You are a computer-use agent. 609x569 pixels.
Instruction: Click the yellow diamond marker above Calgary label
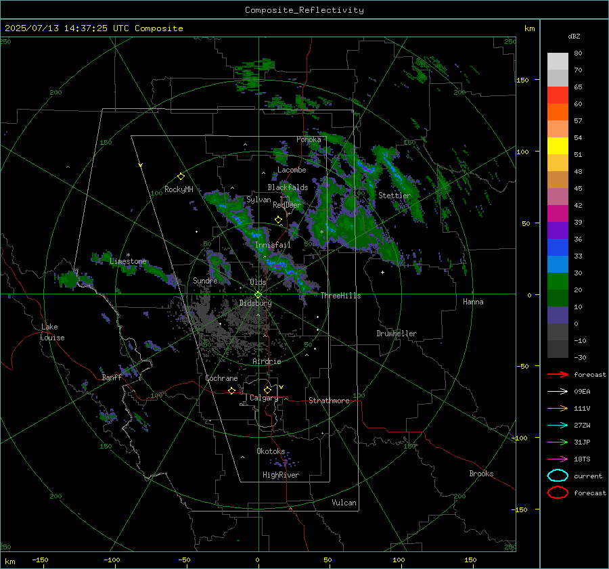click(267, 390)
